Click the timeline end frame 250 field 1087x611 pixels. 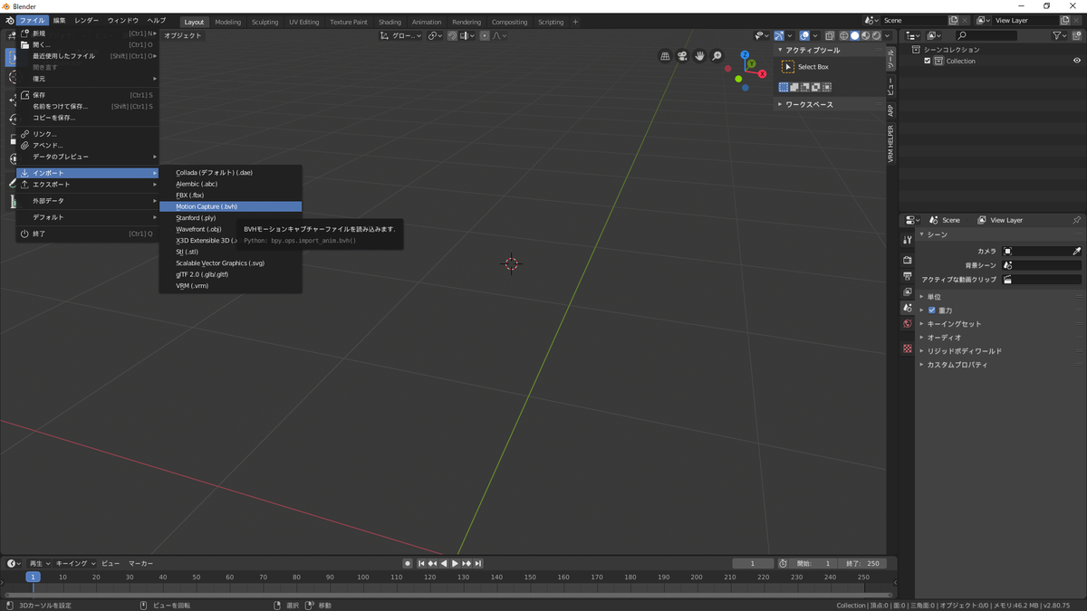pos(862,563)
